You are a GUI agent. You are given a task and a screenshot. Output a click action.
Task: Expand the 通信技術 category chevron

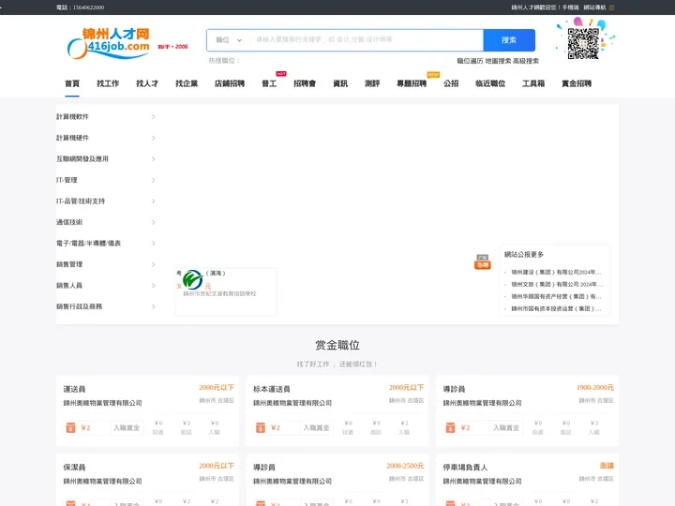coord(153,222)
